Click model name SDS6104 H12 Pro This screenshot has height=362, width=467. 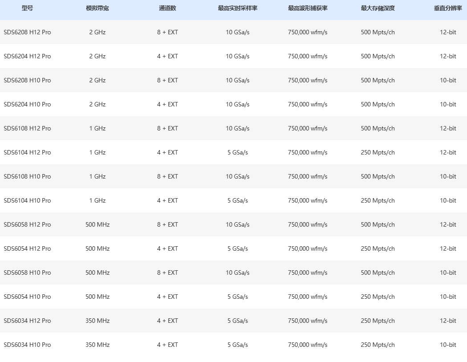click(28, 153)
